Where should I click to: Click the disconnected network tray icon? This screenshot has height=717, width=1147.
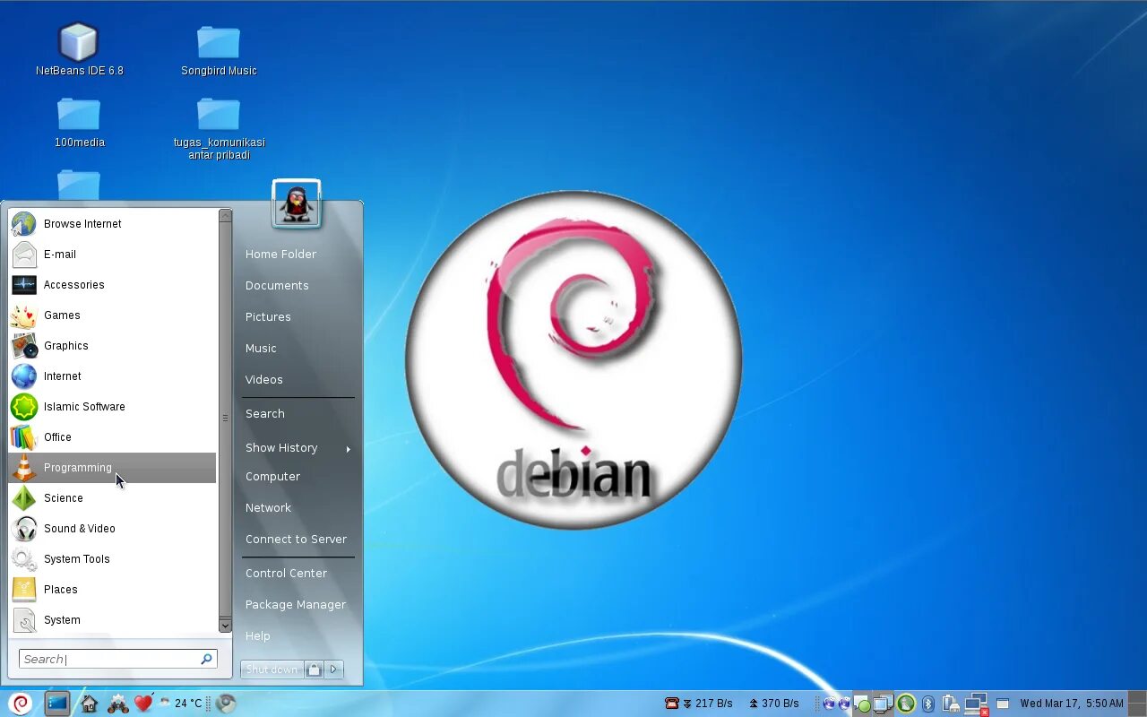(x=976, y=704)
